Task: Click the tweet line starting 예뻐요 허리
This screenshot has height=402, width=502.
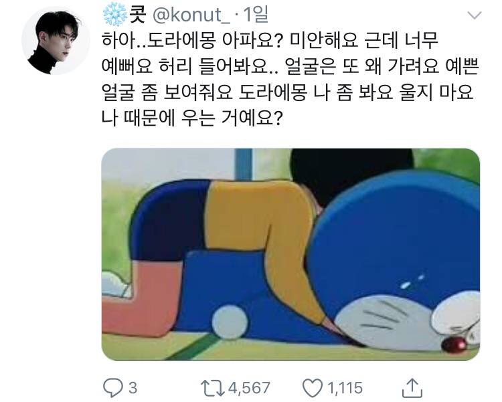Action: pos(290,67)
